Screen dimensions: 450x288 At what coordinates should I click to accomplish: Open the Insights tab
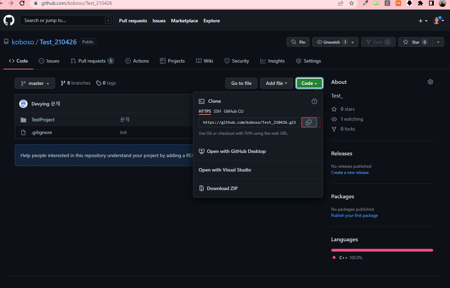pyautogui.click(x=272, y=61)
